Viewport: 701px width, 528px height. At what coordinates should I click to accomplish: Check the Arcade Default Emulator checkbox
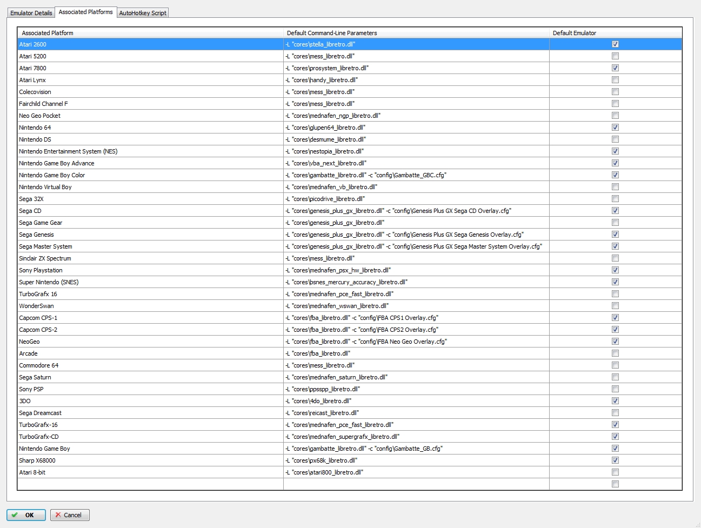coord(615,353)
